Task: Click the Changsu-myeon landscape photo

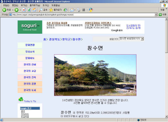Action: [95, 75]
